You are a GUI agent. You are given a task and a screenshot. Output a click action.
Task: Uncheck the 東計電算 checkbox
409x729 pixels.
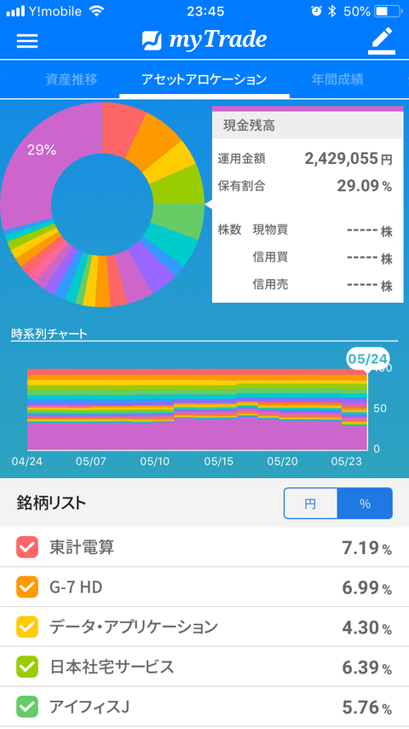(x=27, y=547)
